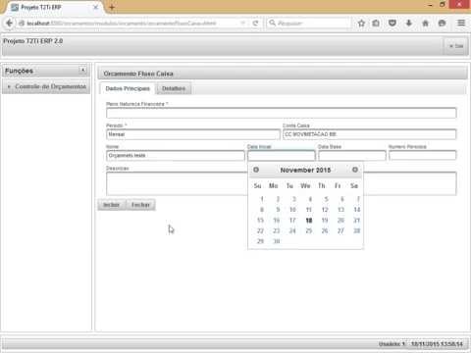The width and height of the screenshot is (471, 353).
Task: Click the Numero Periodos field
Action: click(x=423, y=156)
